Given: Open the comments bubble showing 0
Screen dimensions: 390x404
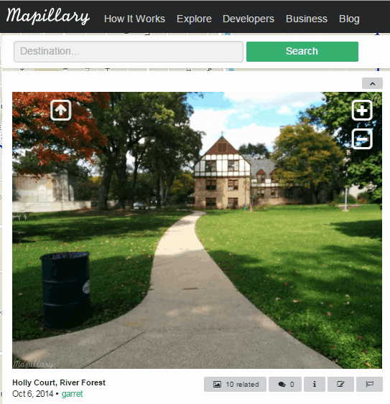Looking at the screenshot, I should click(285, 384).
